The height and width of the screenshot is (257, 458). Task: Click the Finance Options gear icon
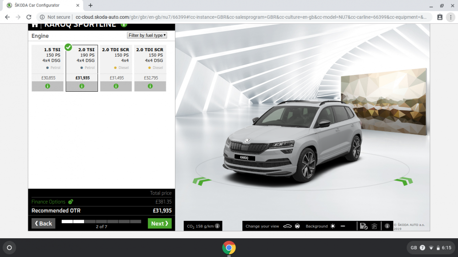(x=71, y=202)
